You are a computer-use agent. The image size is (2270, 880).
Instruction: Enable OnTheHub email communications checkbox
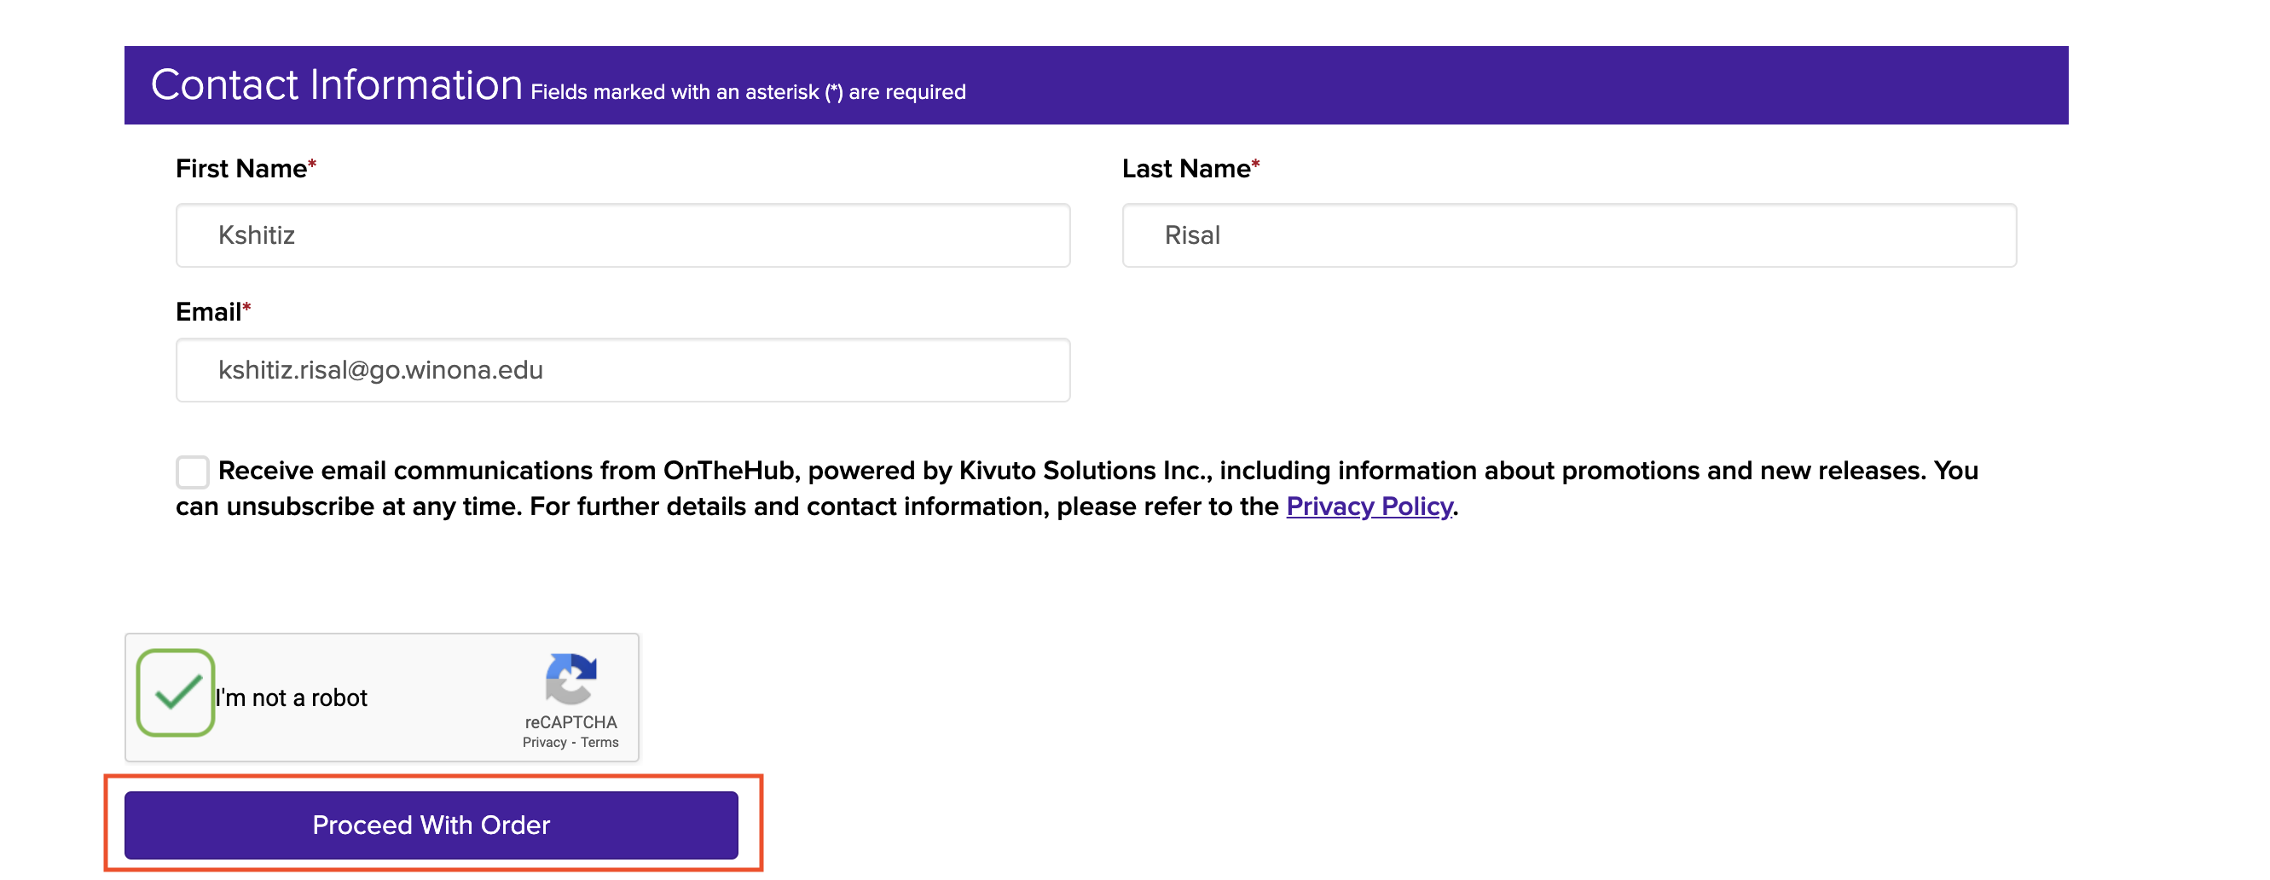[x=192, y=472]
